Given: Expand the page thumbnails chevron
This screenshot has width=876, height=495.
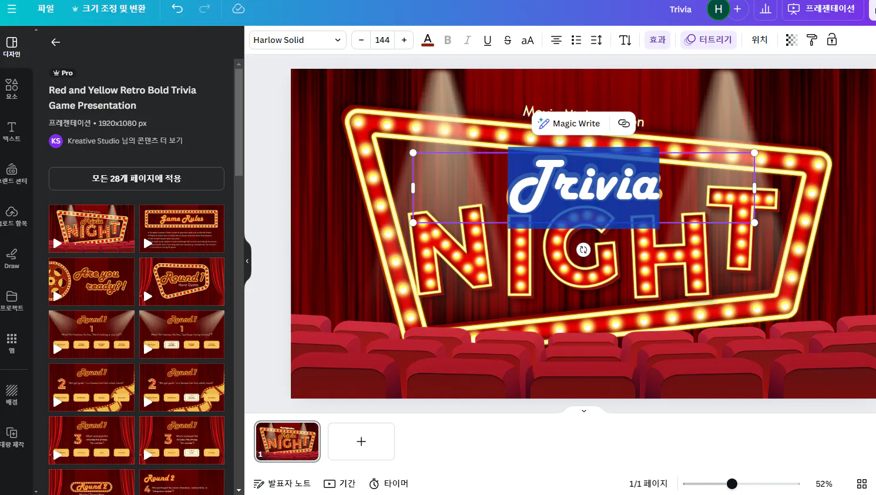Looking at the screenshot, I should pyautogui.click(x=583, y=411).
